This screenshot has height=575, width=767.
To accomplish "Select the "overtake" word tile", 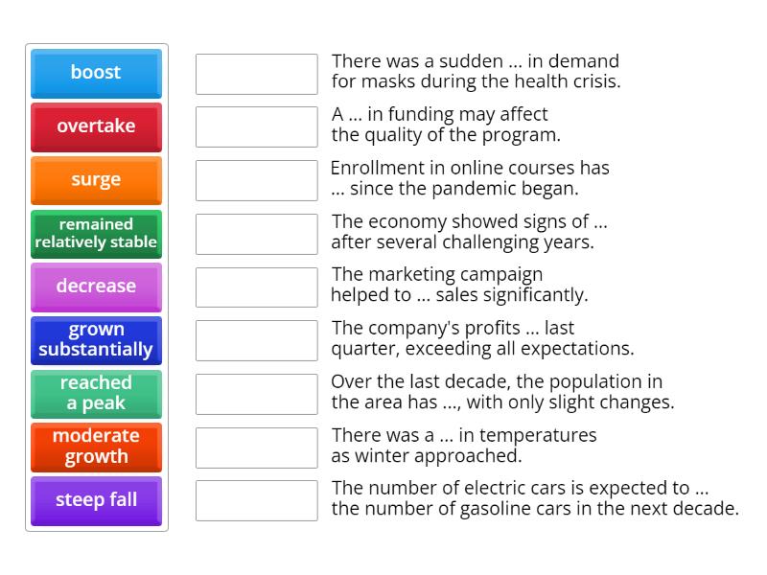I will click(96, 126).
